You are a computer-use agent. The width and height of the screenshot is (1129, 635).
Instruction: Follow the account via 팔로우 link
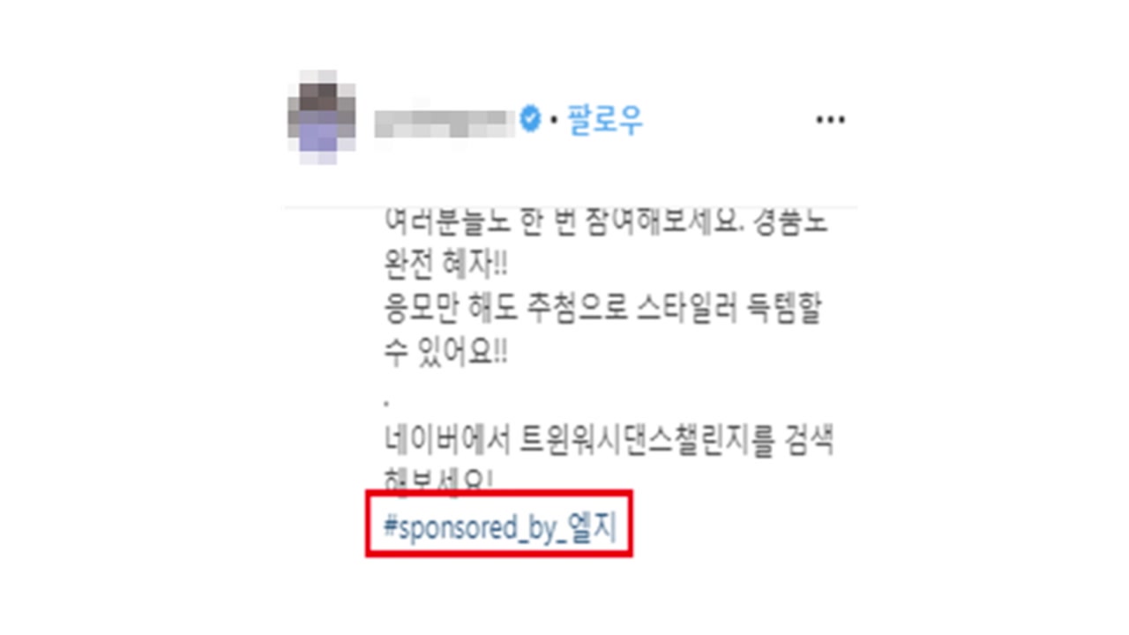[605, 120]
